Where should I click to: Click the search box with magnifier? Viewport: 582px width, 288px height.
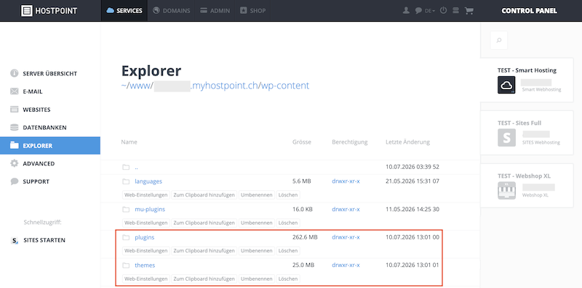pyautogui.click(x=499, y=41)
